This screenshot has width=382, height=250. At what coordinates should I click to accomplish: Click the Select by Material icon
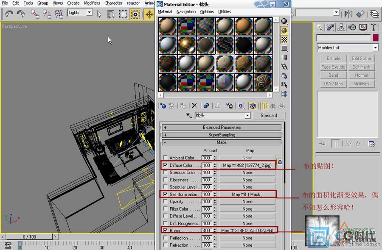click(284, 85)
